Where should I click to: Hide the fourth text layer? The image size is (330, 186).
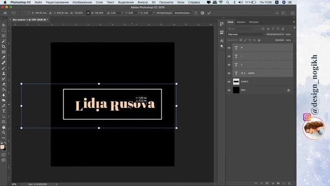click(229, 73)
